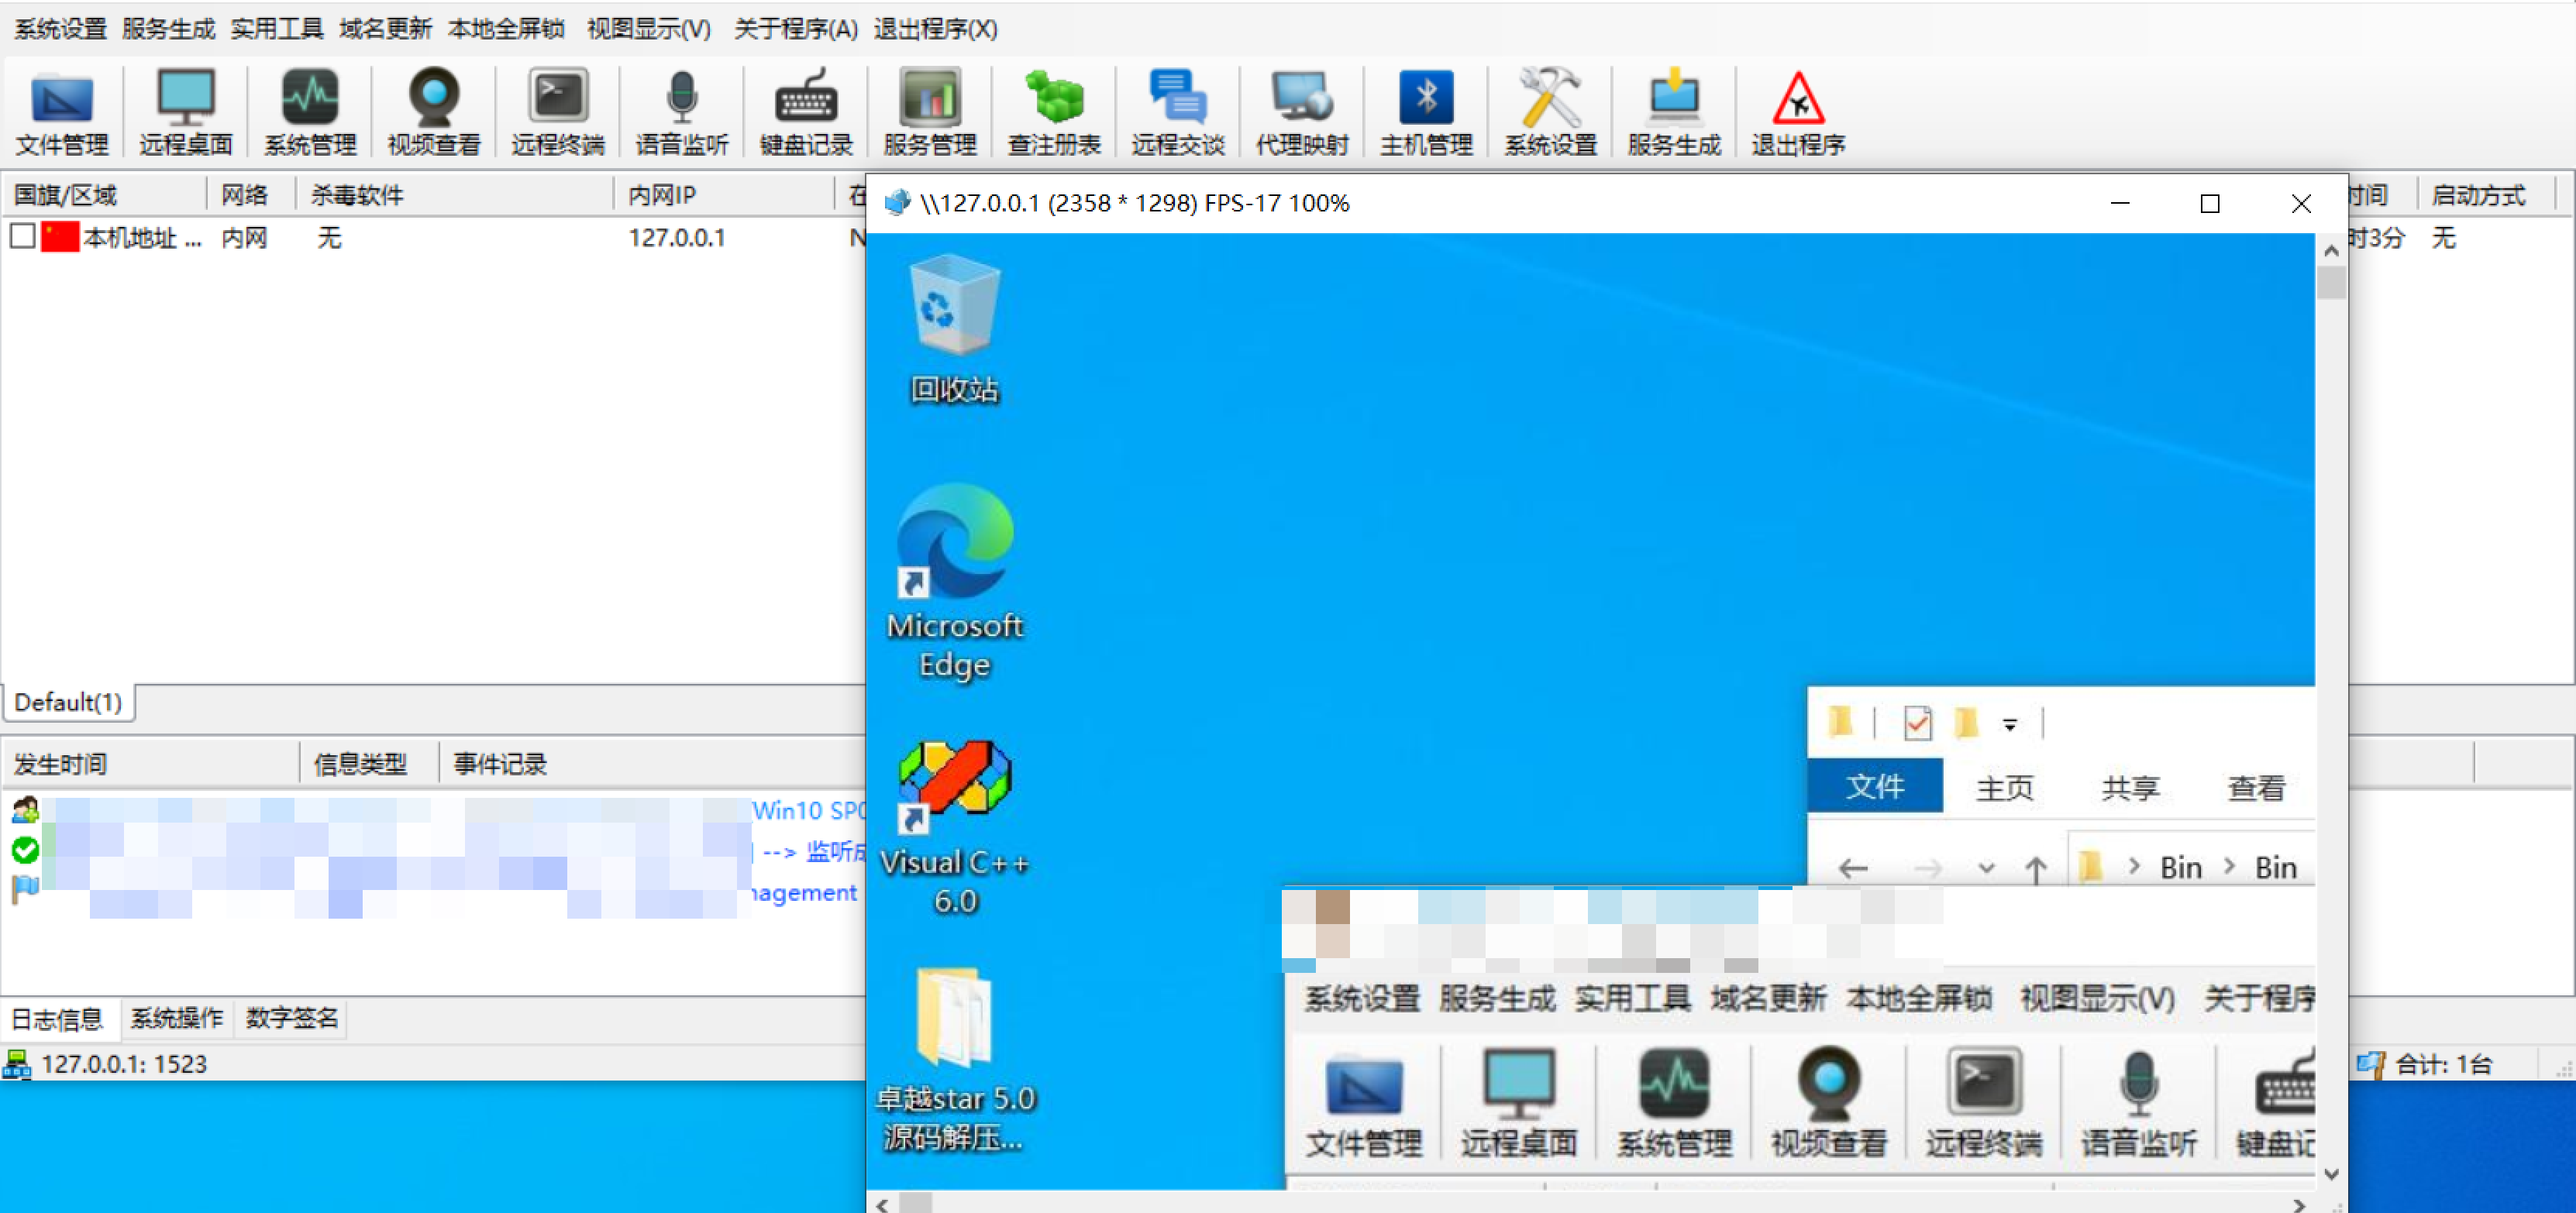Check the checkbox for host 127.0.0.1
The image size is (2576, 1213).
[x=23, y=237]
